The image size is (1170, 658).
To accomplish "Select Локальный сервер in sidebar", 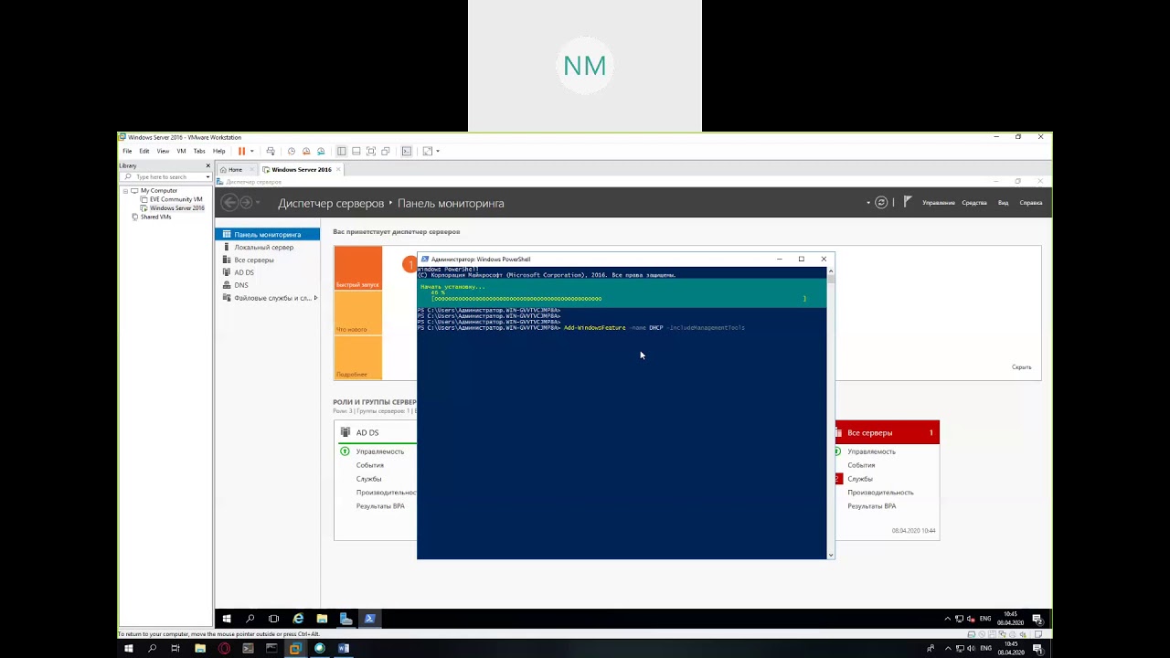I will [x=267, y=247].
